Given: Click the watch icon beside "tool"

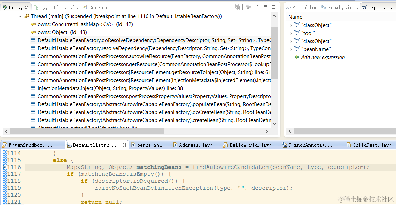Looking at the screenshot, I should point(297,33).
